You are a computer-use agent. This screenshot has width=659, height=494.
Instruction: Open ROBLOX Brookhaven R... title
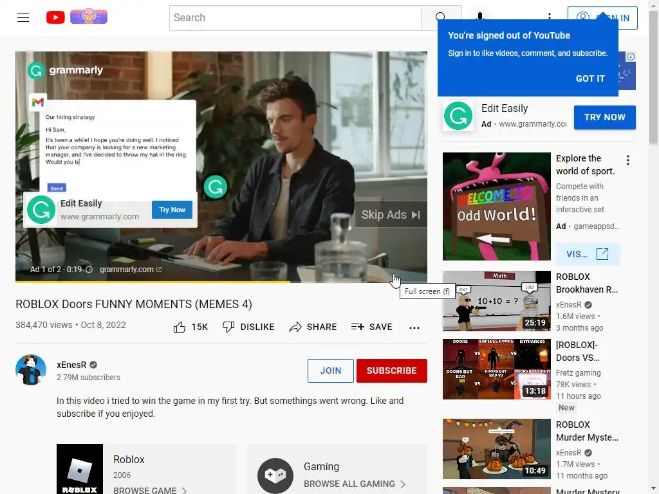pos(587,283)
